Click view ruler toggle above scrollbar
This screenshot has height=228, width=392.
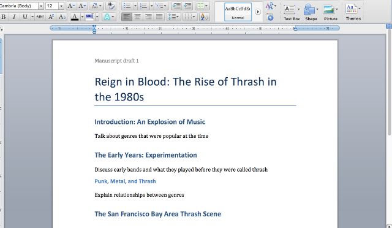pos(389,26)
